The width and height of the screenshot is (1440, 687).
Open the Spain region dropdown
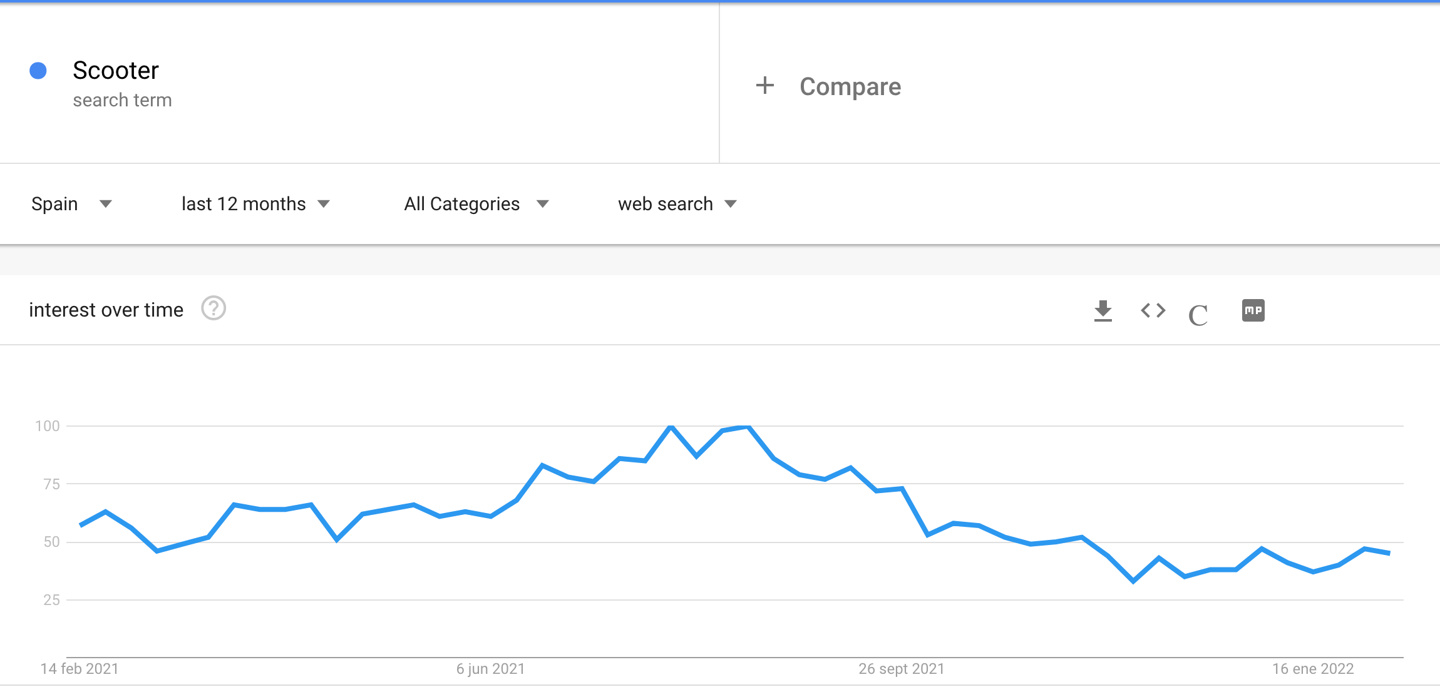pyautogui.click(x=73, y=203)
